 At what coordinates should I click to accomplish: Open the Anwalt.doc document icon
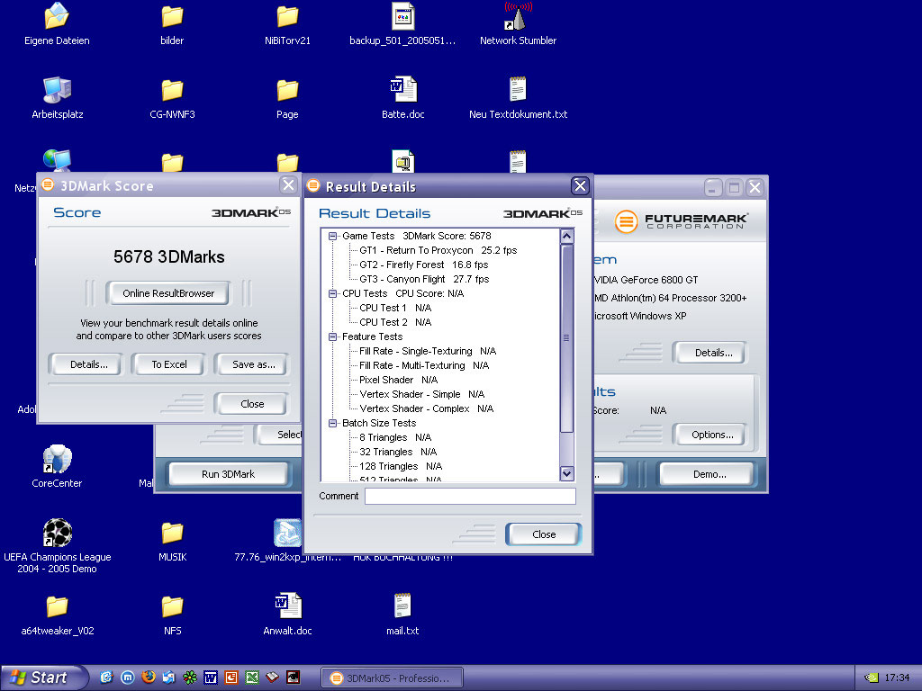coord(288,606)
